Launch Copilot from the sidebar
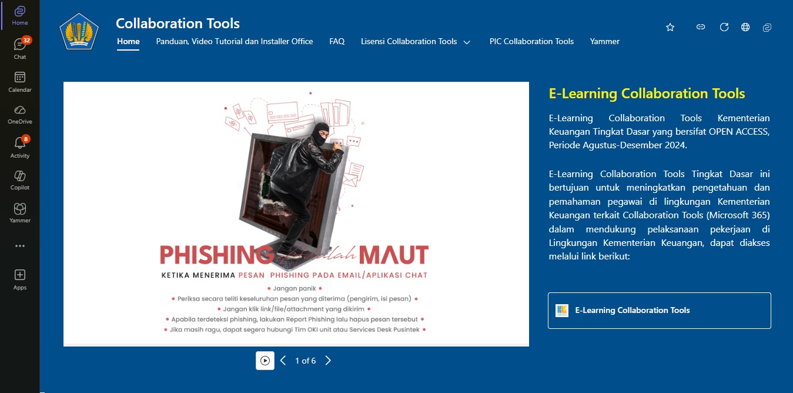The image size is (793, 393). coord(19,179)
